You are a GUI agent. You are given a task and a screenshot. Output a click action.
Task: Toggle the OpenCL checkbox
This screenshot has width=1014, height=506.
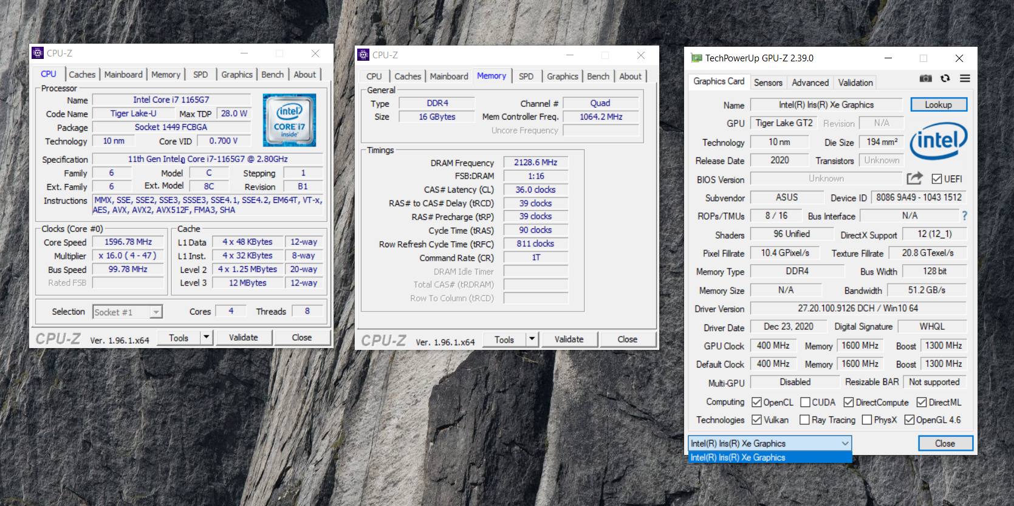pos(756,402)
